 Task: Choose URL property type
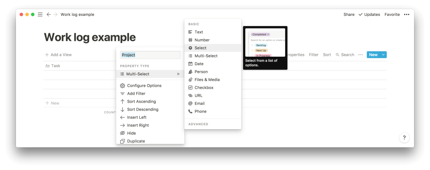pos(213,95)
